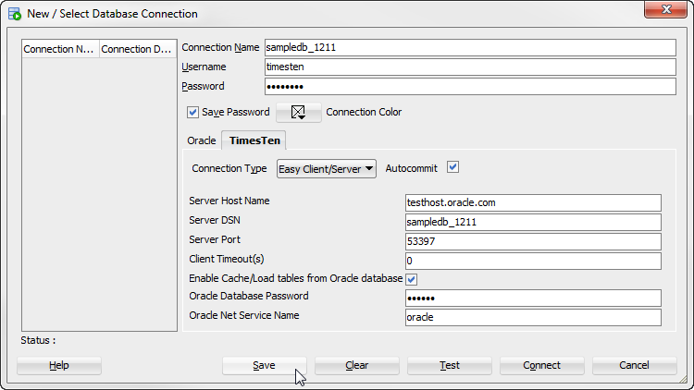Click the 'Oracle Net Service Name' label
The image size is (694, 390).
pos(244,316)
